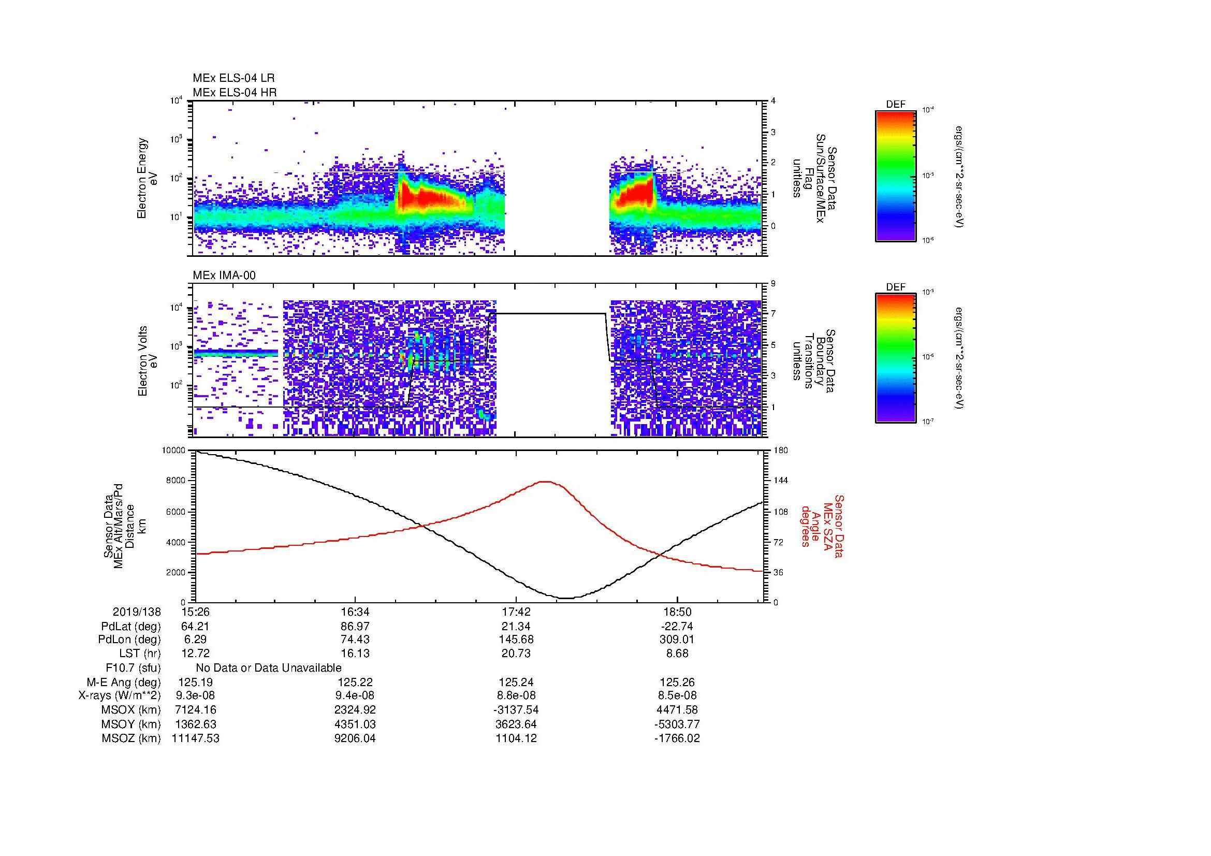Click the "M-E Ang (deg)" row label
The height and width of the screenshot is (856, 1211).
pos(124,683)
